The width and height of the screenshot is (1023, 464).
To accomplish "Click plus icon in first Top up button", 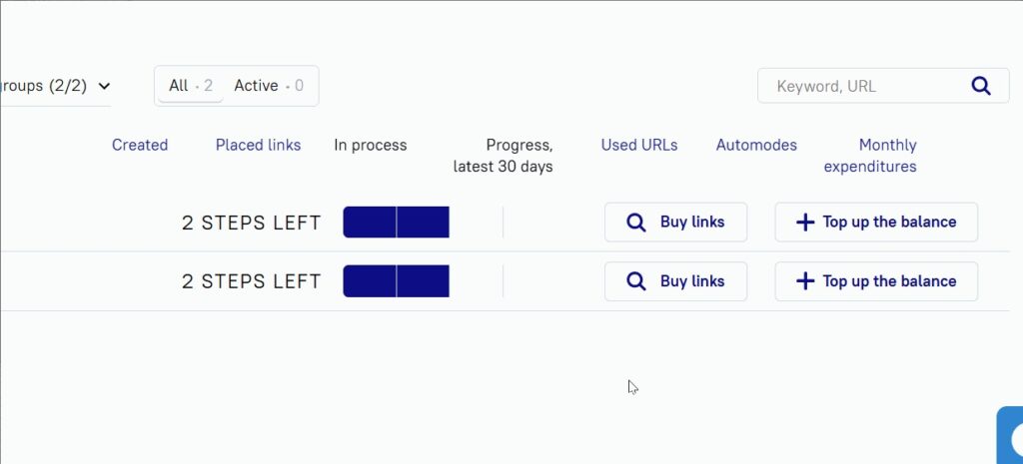I will tap(805, 223).
